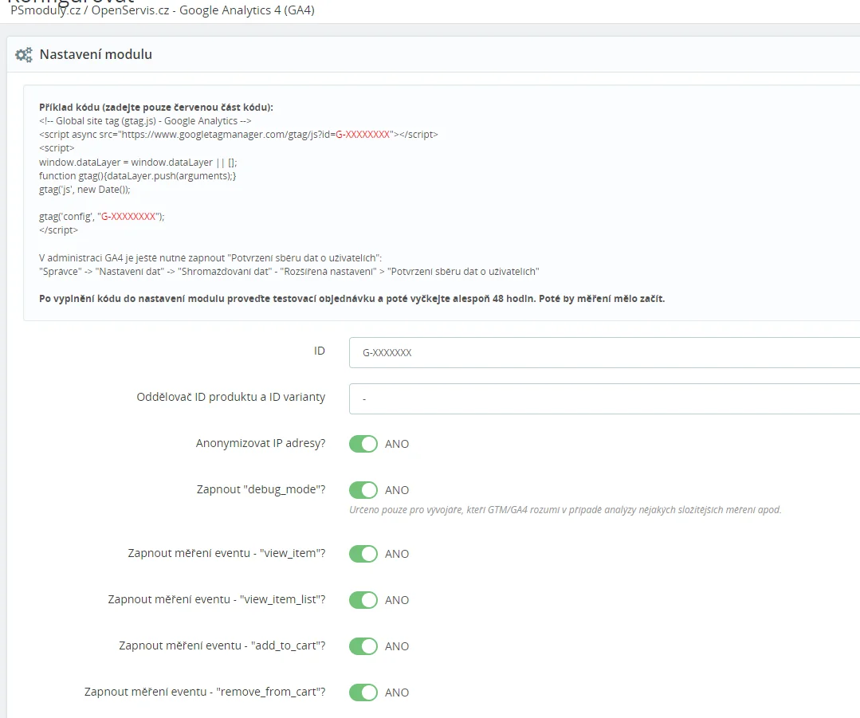Click red G-XXXXXXXX in the script src line
The height and width of the screenshot is (718, 860).
363,135
